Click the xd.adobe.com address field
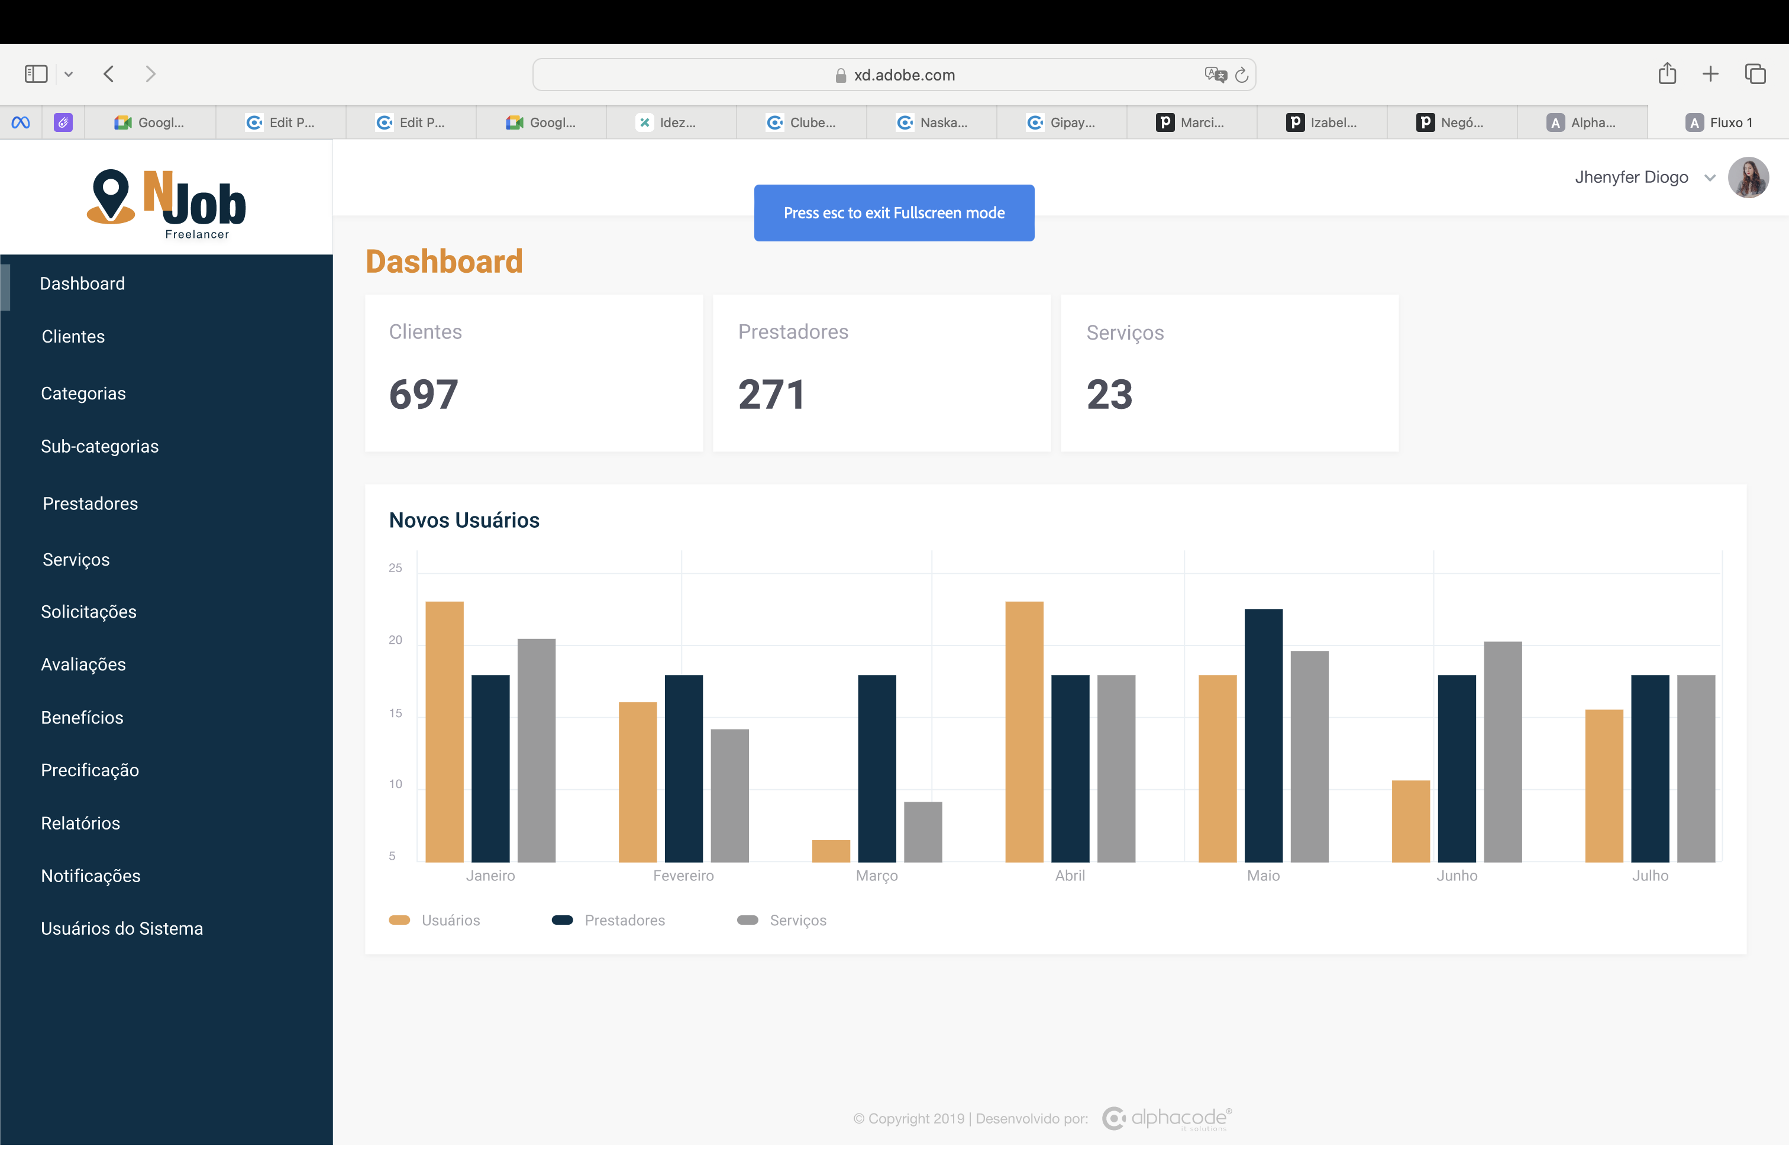This screenshot has width=1789, height=1162. [x=894, y=75]
